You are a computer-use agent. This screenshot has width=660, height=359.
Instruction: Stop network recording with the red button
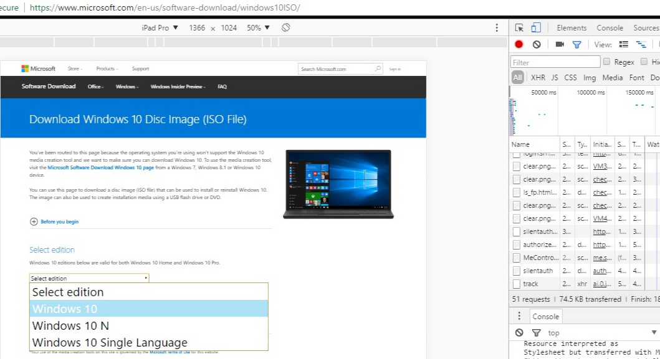[519, 44]
